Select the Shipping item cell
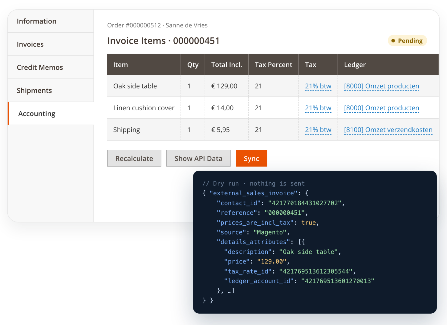The width and height of the screenshot is (447, 325). tap(144, 130)
